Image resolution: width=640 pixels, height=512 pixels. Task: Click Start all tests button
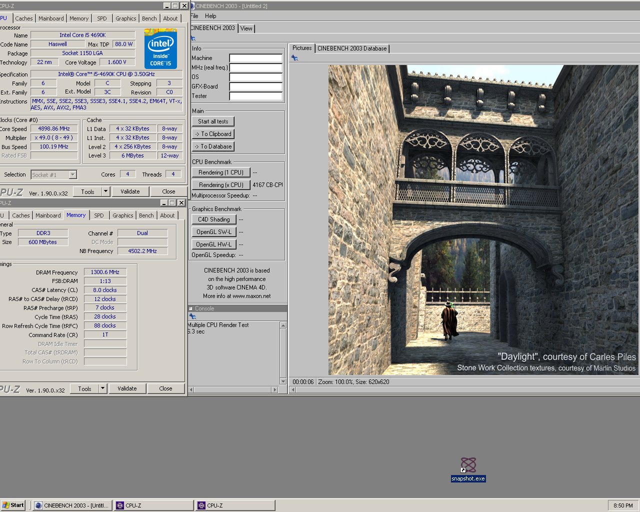pyautogui.click(x=213, y=121)
